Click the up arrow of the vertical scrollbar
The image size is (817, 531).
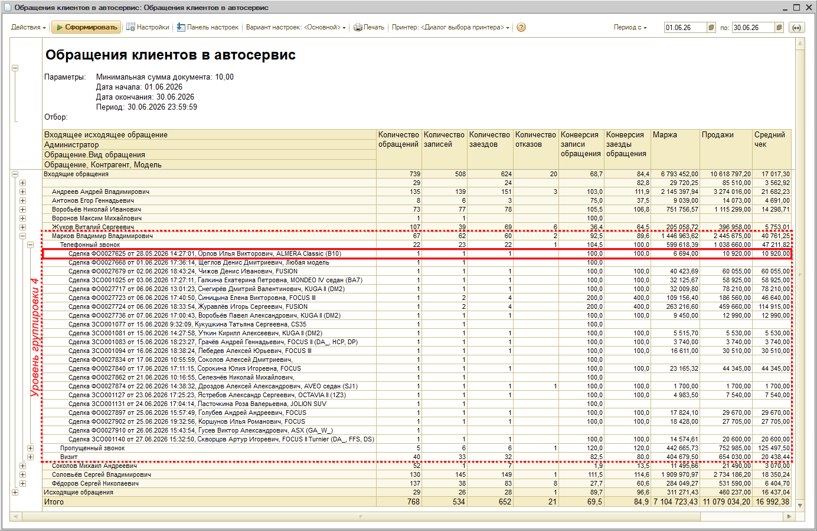[x=800, y=43]
